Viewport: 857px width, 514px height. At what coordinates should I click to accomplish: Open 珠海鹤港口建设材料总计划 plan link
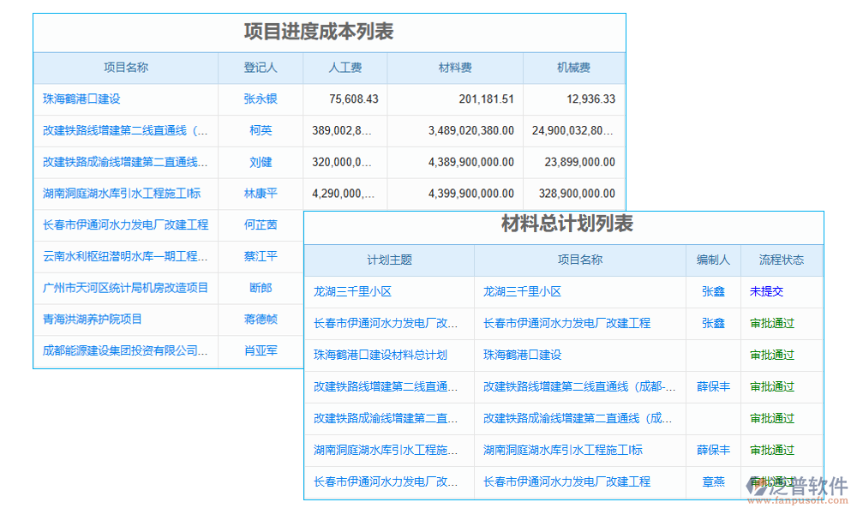tap(380, 355)
